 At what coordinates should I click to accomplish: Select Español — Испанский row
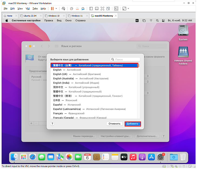click(94, 105)
